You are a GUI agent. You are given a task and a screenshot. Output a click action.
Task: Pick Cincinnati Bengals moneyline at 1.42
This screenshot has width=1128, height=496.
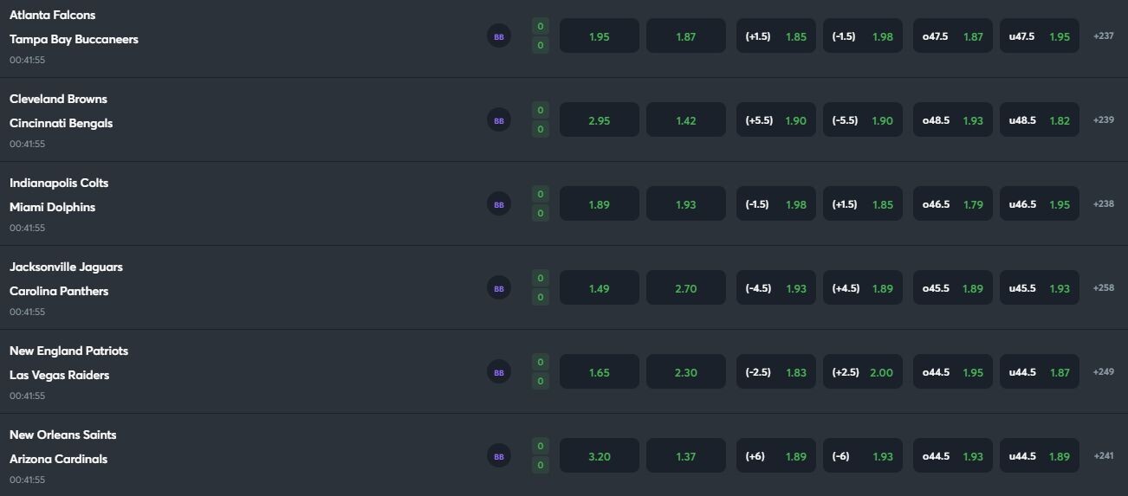pos(686,120)
